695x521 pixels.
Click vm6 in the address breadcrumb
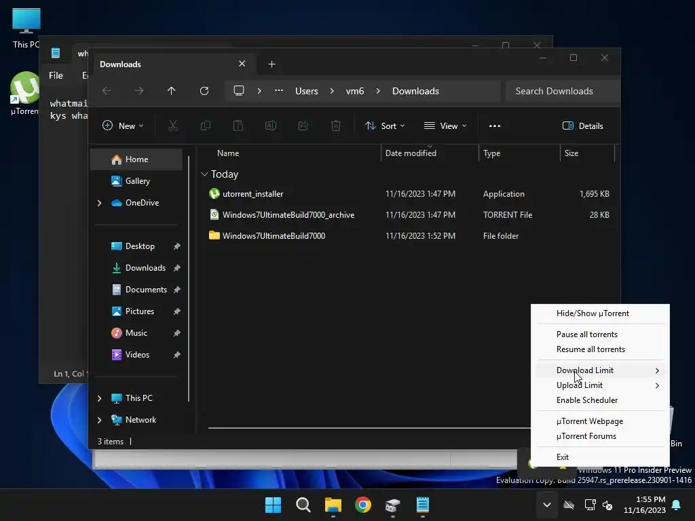(355, 91)
